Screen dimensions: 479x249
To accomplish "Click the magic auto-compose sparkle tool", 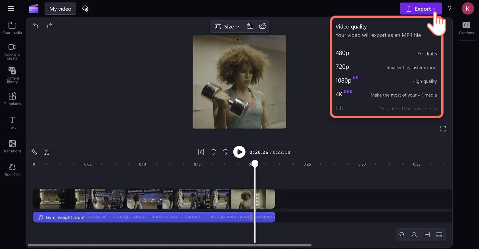I will pos(34,152).
